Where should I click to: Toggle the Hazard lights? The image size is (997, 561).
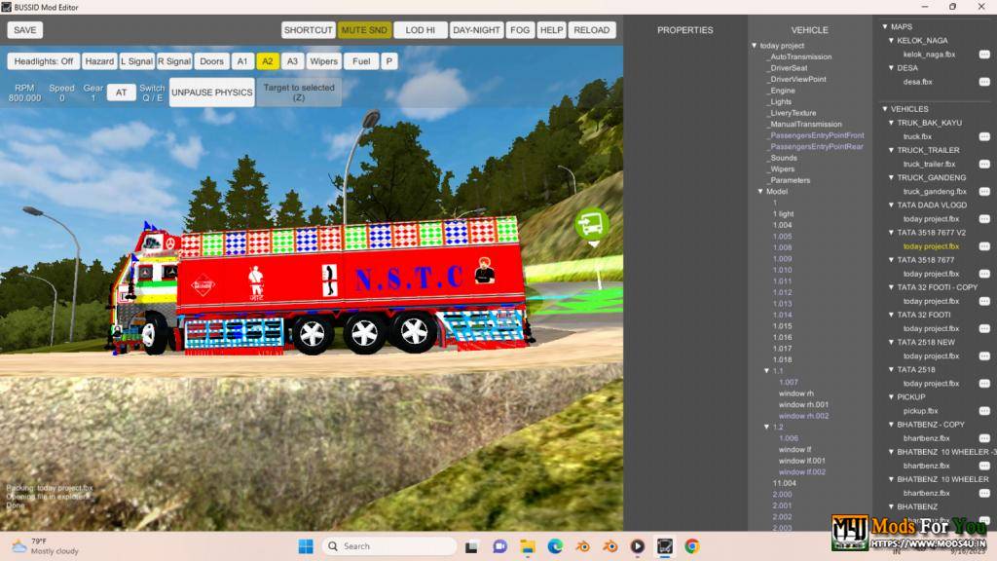pos(99,61)
